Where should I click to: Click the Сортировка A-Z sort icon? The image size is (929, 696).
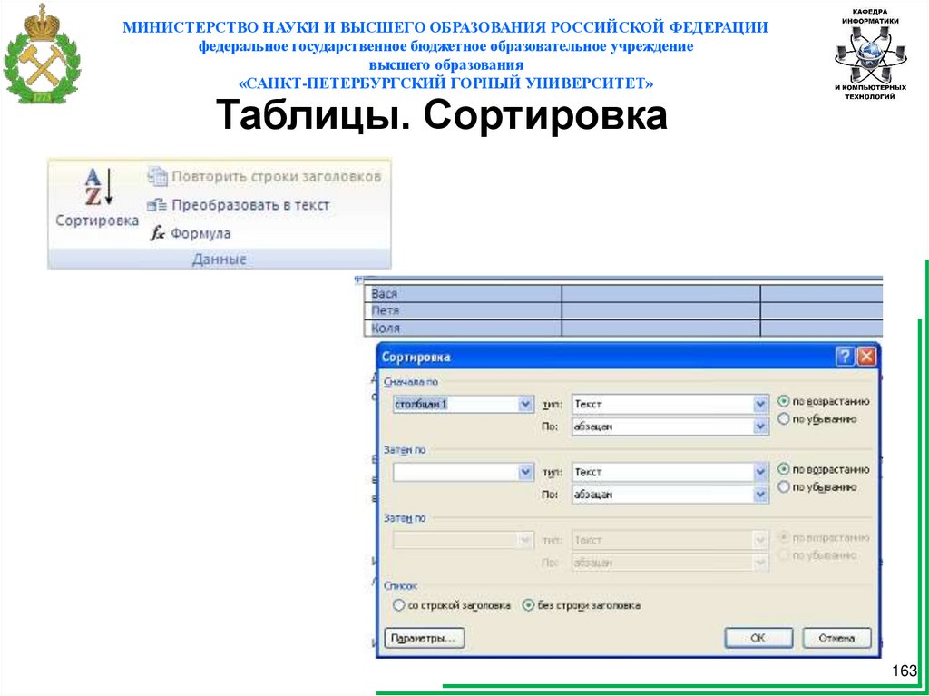[x=98, y=187]
